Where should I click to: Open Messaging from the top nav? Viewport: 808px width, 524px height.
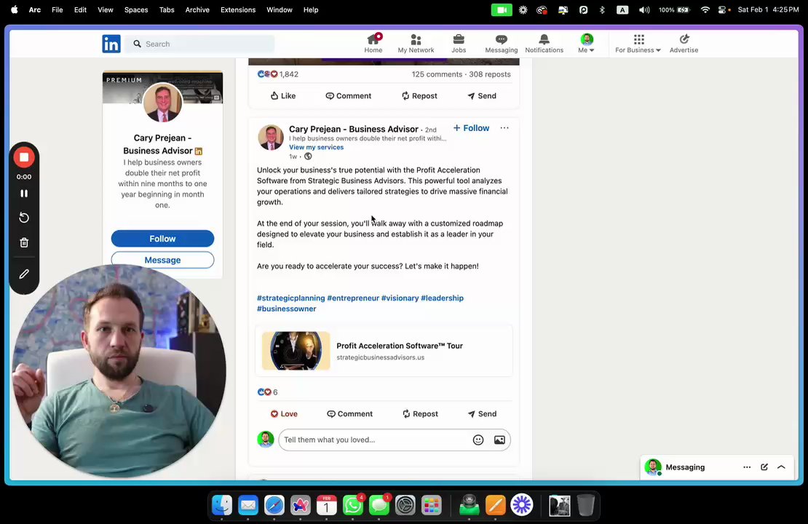point(501,44)
